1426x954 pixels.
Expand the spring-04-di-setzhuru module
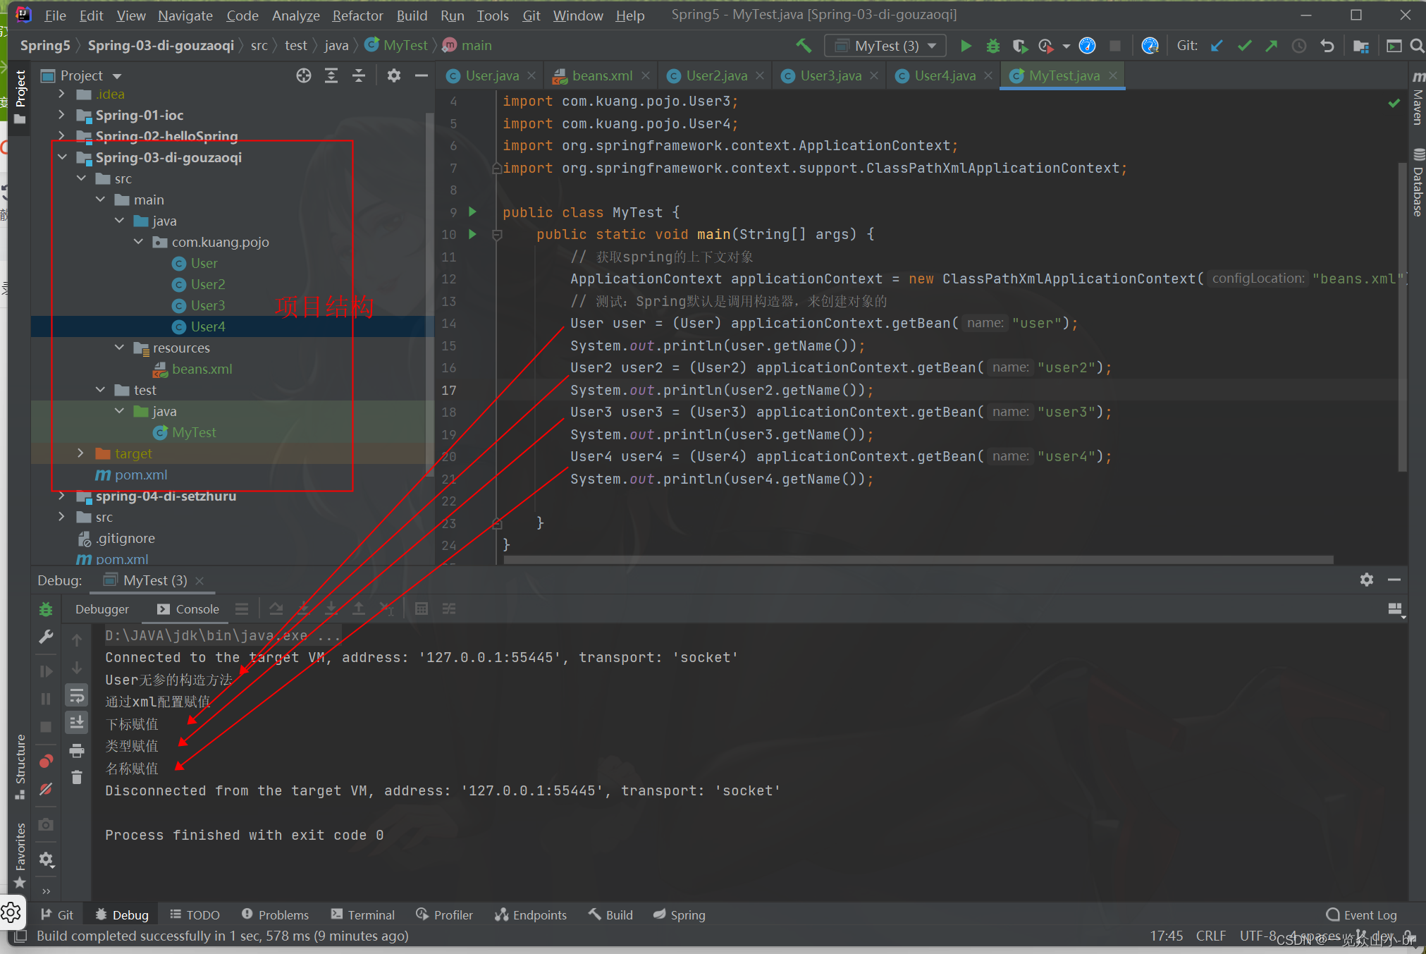point(62,496)
